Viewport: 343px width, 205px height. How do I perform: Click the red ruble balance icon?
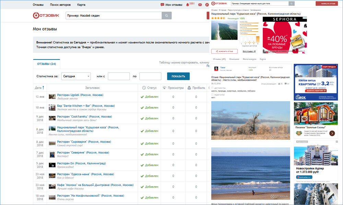pos(207,5)
